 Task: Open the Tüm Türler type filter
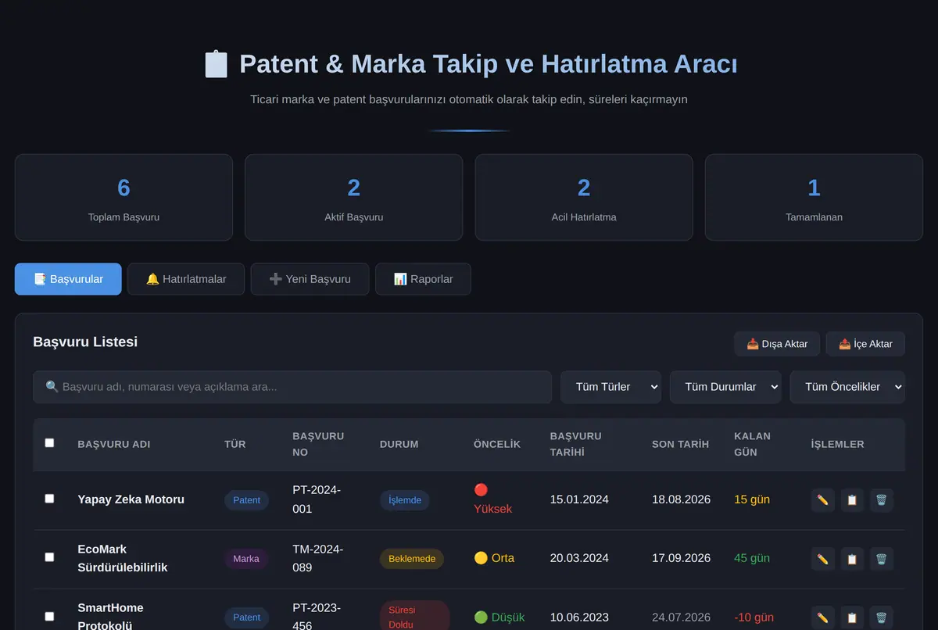[x=610, y=387]
